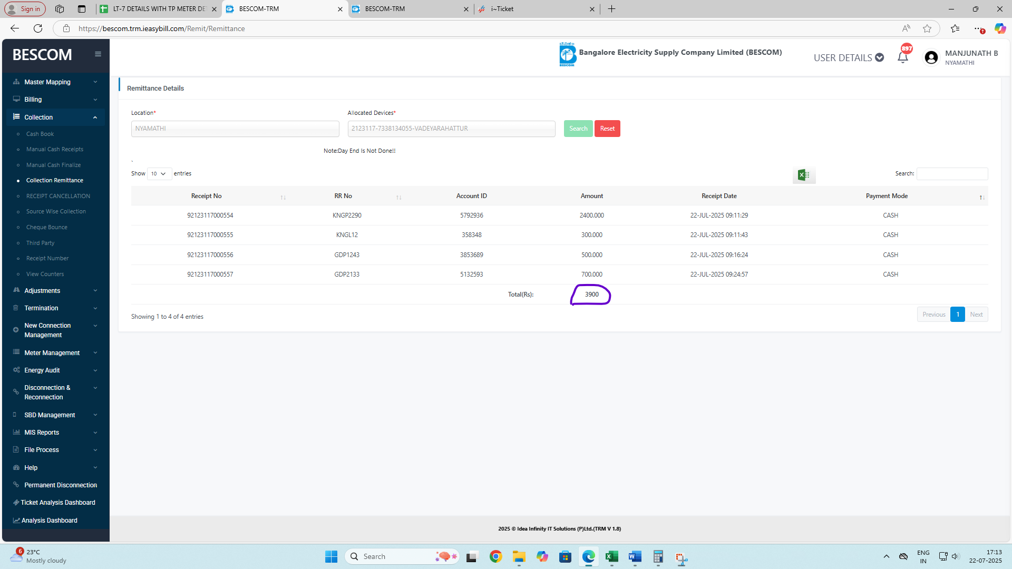Open a new browser tab
Image resolution: width=1012 pixels, height=569 pixels.
[611, 9]
